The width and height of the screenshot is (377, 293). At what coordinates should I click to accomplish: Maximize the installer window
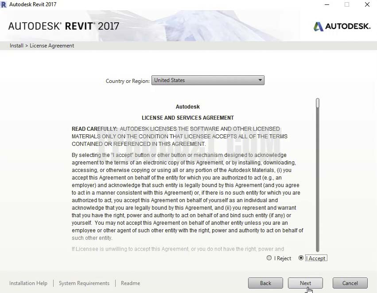[347, 4]
